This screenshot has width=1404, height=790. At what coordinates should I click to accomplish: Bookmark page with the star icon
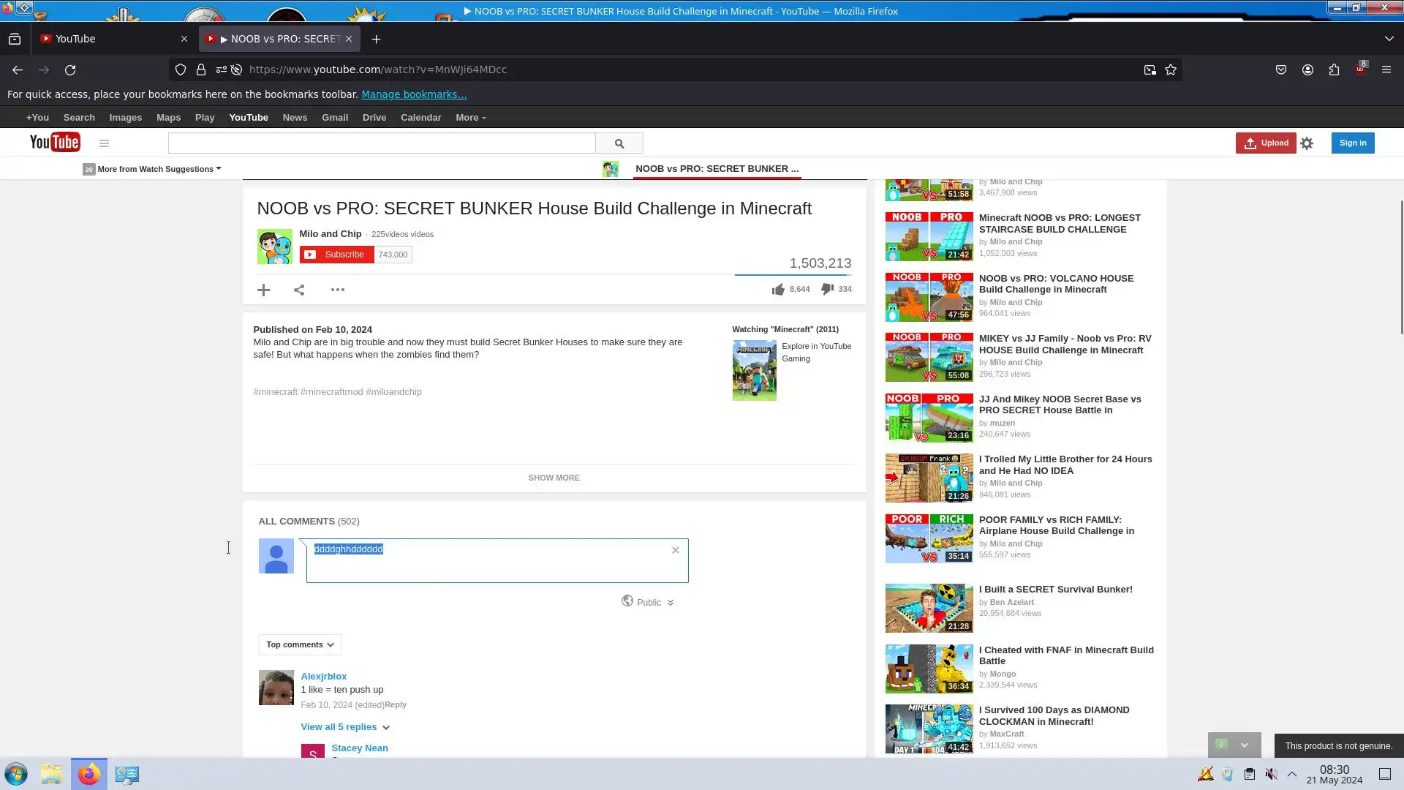click(x=1171, y=69)
